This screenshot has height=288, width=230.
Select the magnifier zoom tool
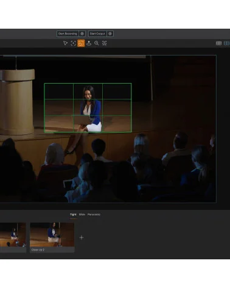click(x=97, y=43)
